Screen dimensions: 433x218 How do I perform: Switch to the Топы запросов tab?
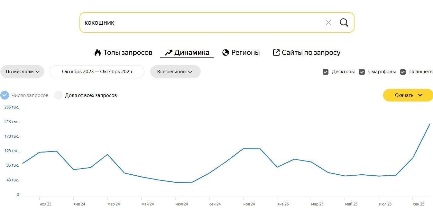[127, 53]
